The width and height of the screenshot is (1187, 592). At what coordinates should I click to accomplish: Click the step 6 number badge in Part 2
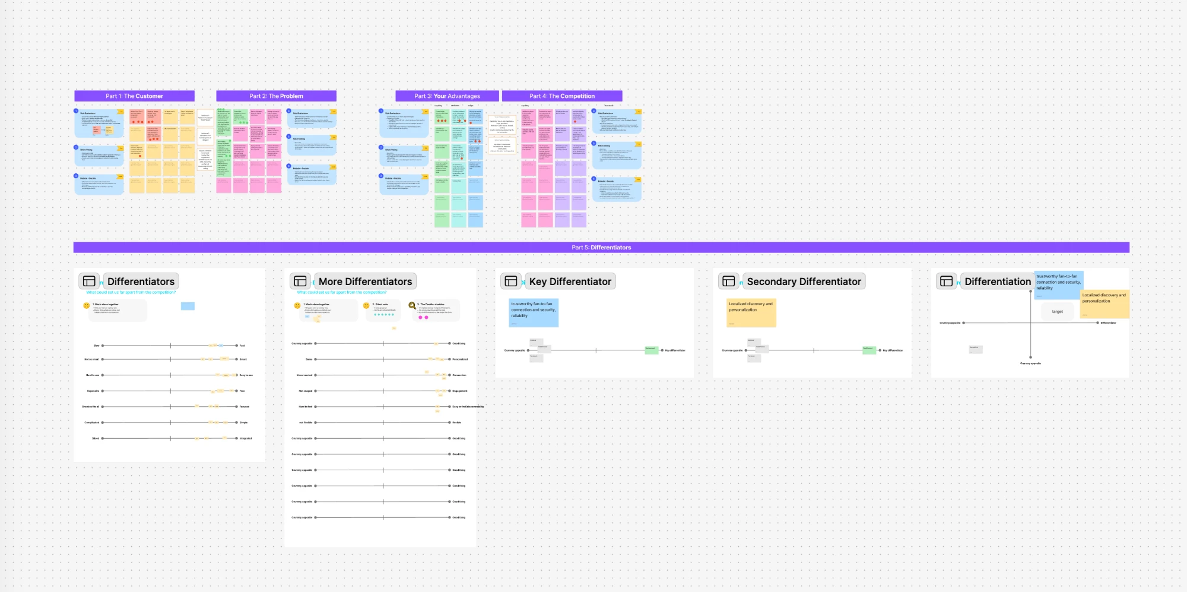point(289,166)
